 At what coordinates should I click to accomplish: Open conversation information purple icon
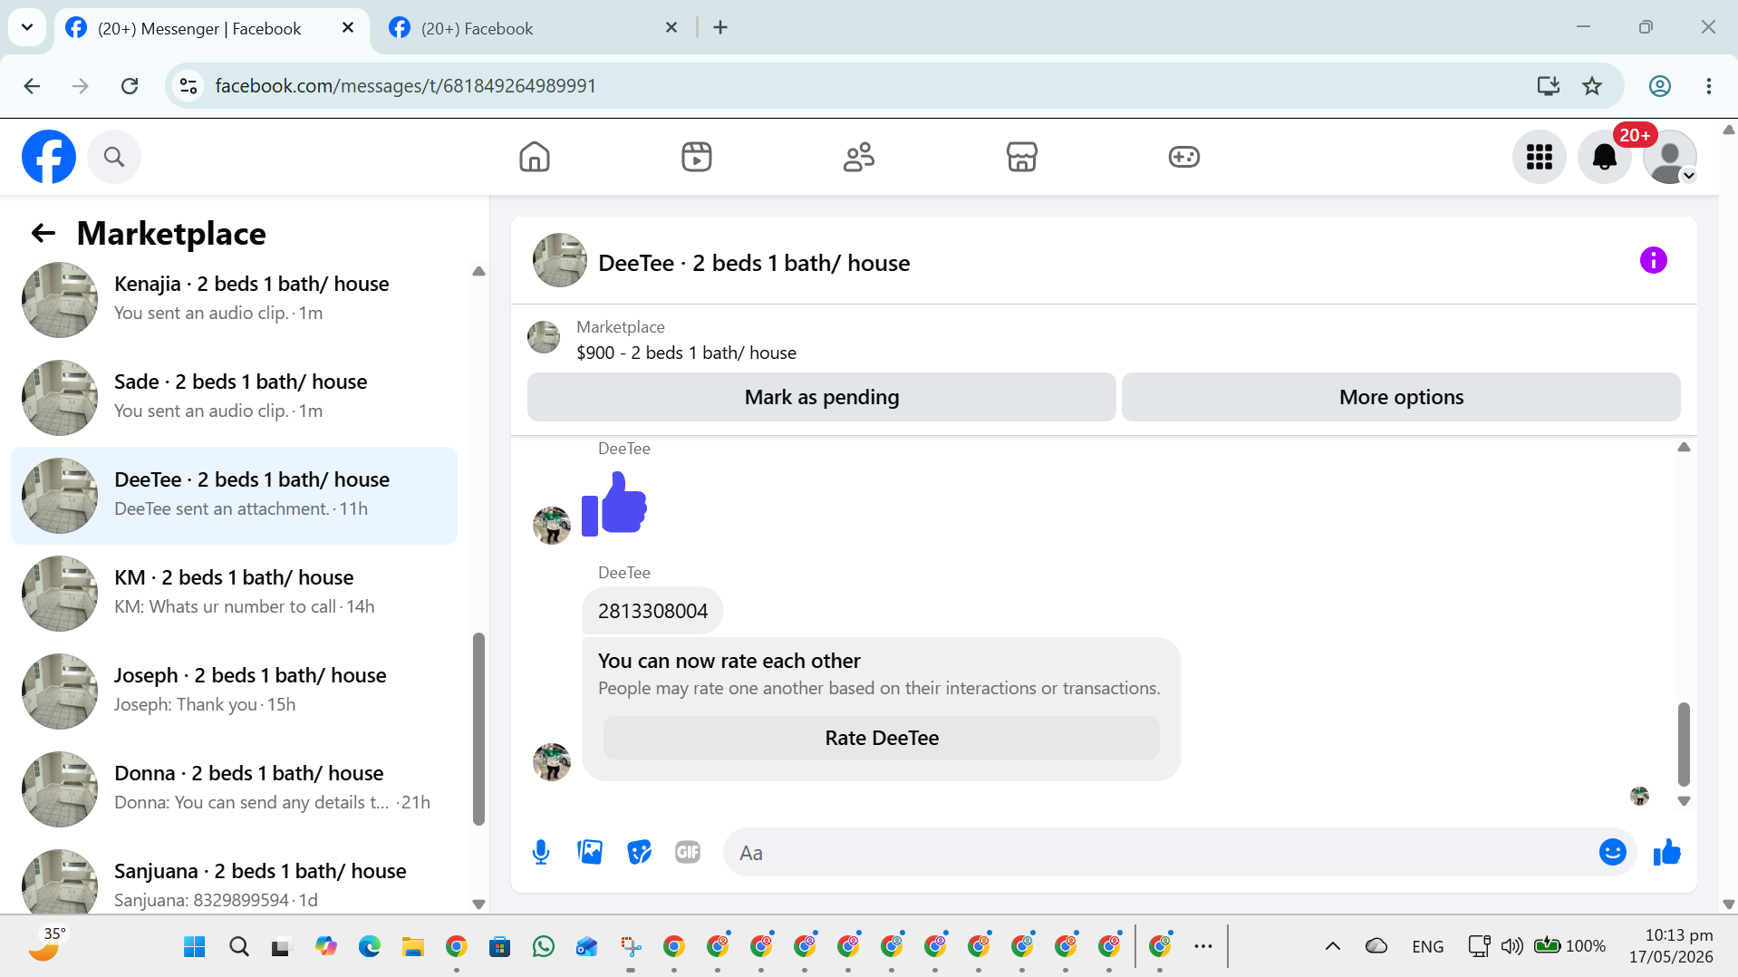click(x=1654, y=261)
